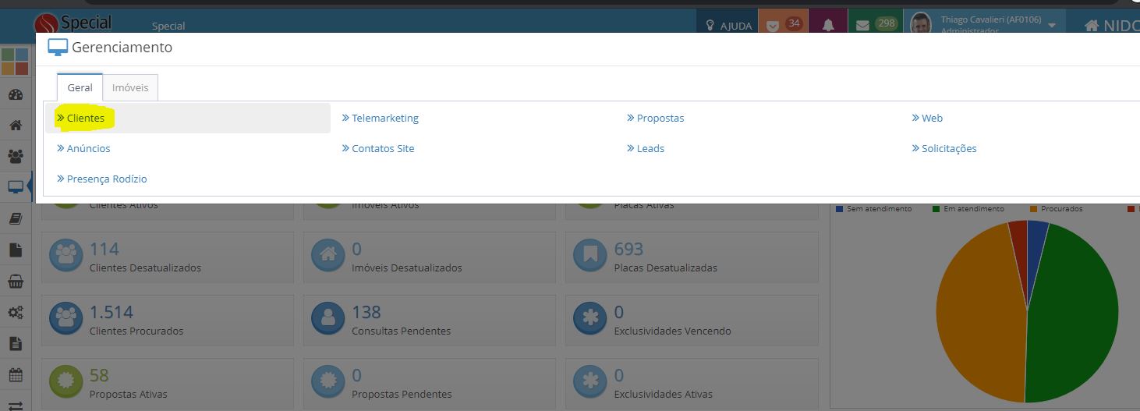The width and height of the screenshot is (1140, 411).
Task: Go to the Propostas link
Action: tap(660, 119)
